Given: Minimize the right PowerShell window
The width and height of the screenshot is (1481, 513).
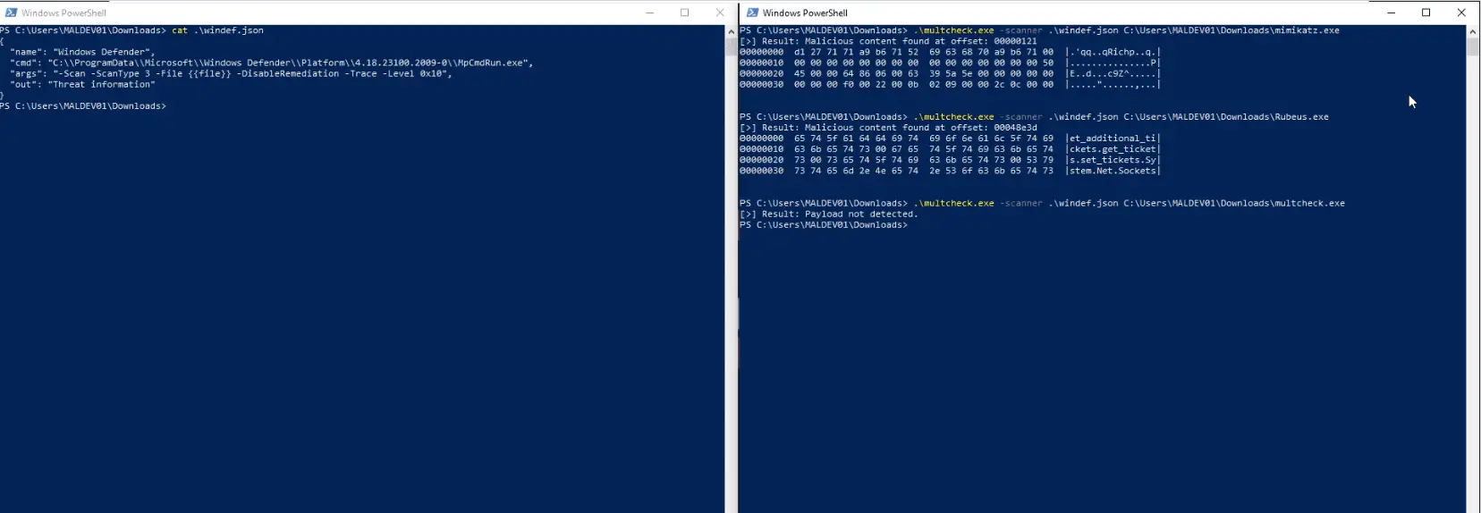Looking at the screenshot, I should click(x=1391, y=13).
